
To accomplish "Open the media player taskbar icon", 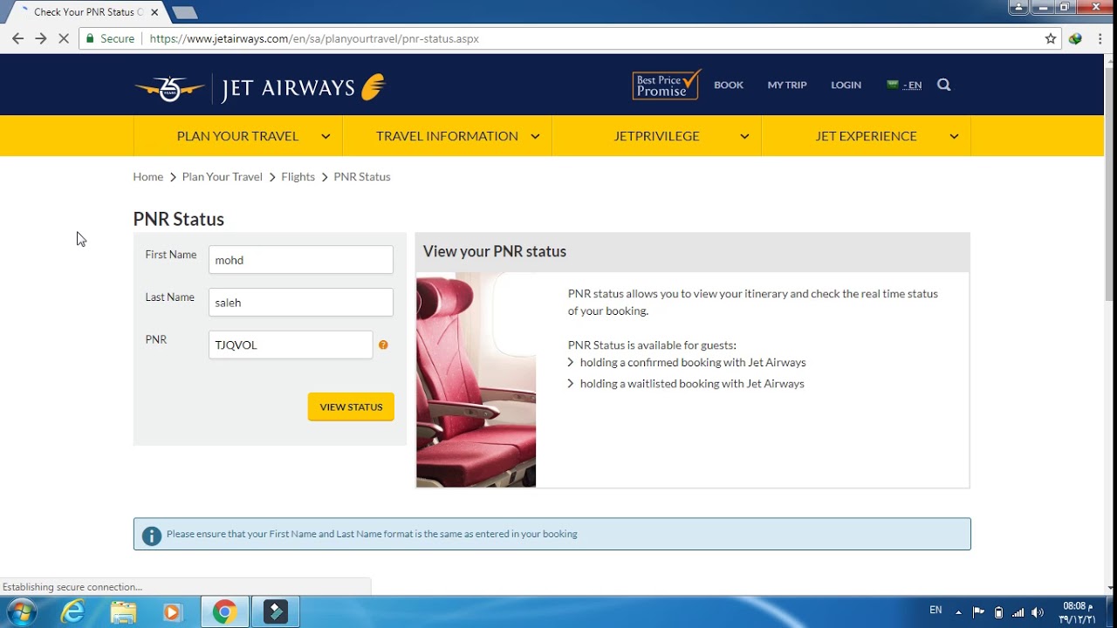I will [x=172, y=612].
